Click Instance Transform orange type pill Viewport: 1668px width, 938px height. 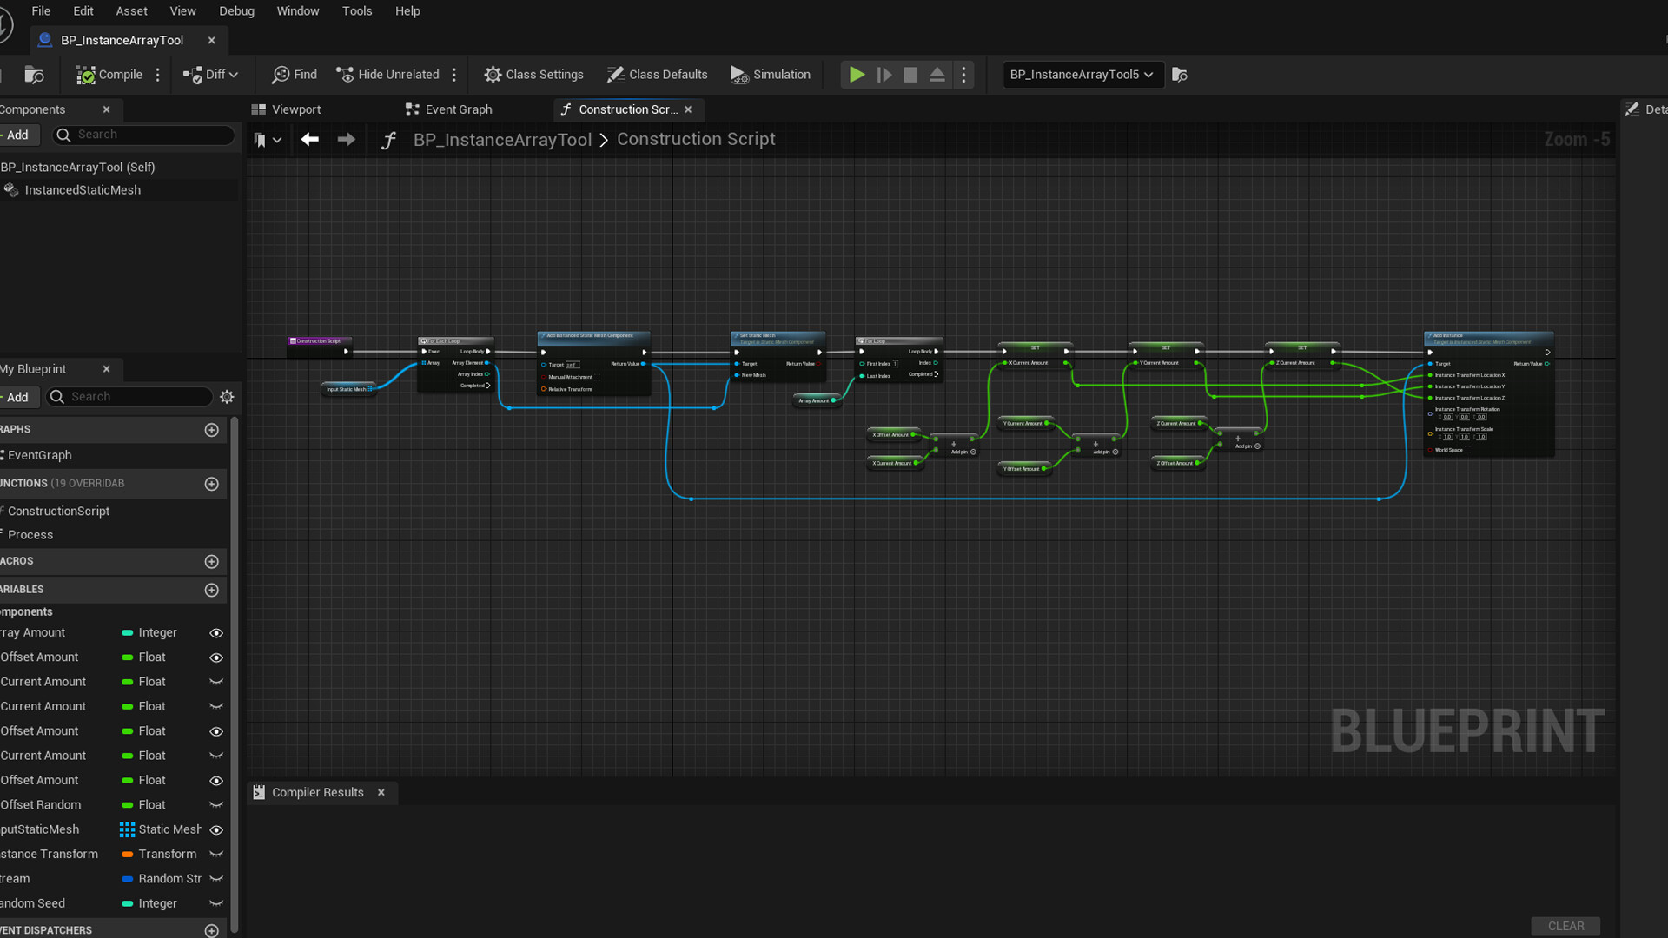[127, 855]
